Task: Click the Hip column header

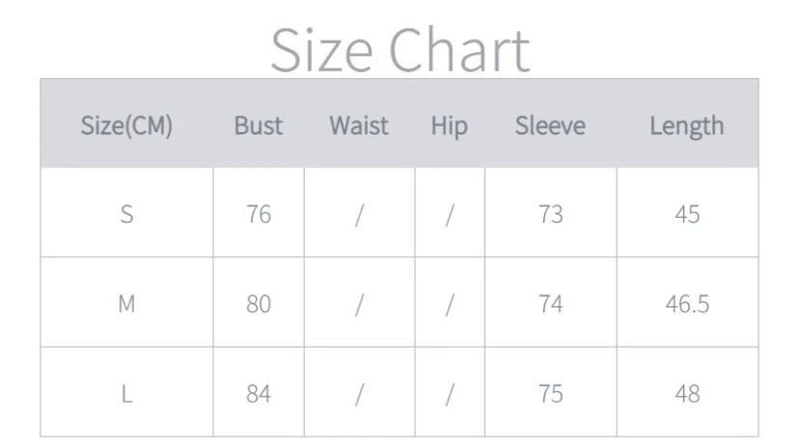Action: [x=449, y=125]
